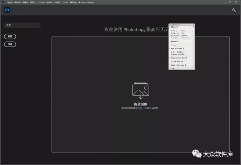
Task: Launch Analog Efex Pro 2 entry below header
Action: pyautogui.click(x=178, y=62)
